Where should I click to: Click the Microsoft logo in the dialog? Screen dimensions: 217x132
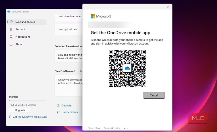93,16
